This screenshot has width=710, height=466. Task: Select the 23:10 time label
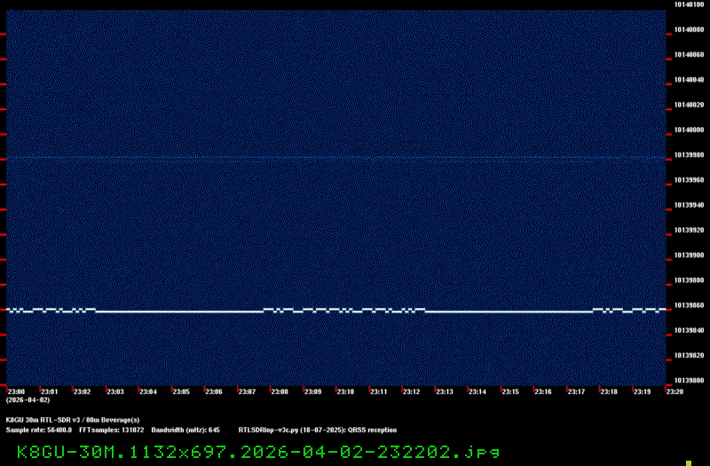point(345,391)
